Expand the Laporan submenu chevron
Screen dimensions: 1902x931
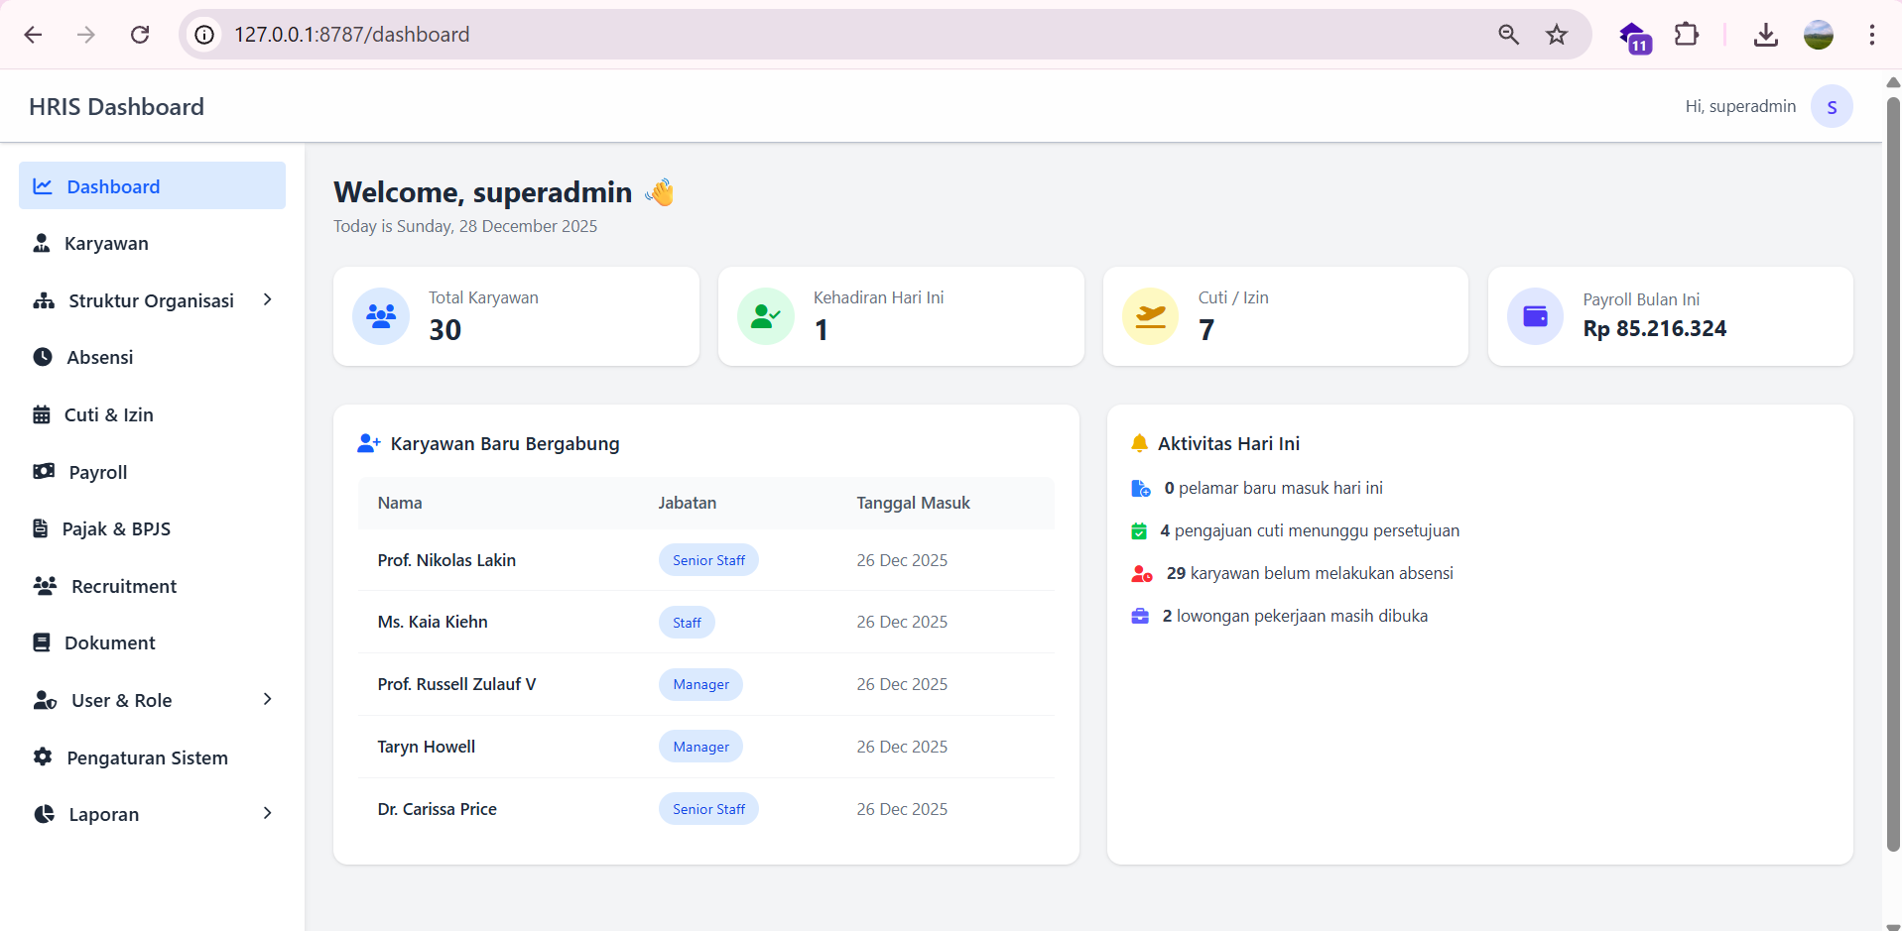267,813
